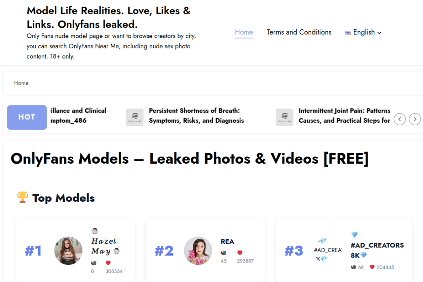423x282 pixels.
Task: Click the #2 rank badge
Action: tap(164, 251)
